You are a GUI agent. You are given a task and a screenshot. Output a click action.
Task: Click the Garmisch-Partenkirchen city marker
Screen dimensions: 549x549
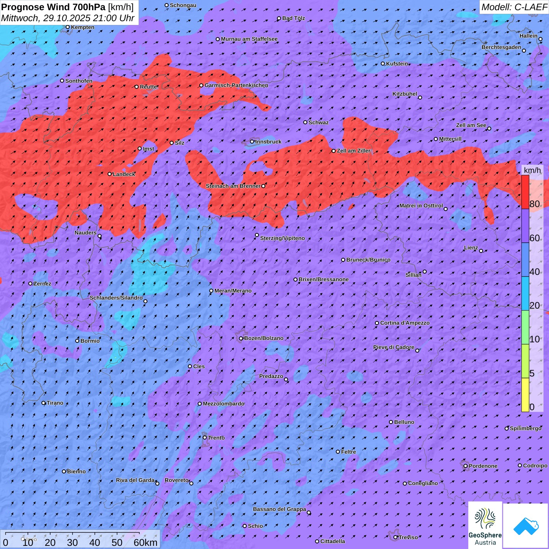[x=202, y=85]
